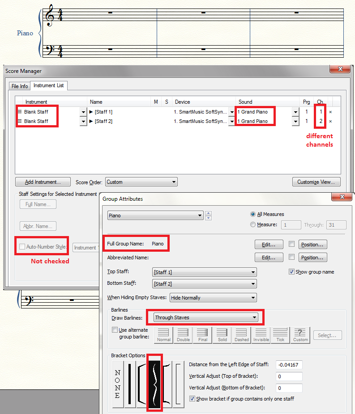Select the Measure radio button
Viewport: 355px width, 414px height.
pyautogui.click(x=253, y=224)
